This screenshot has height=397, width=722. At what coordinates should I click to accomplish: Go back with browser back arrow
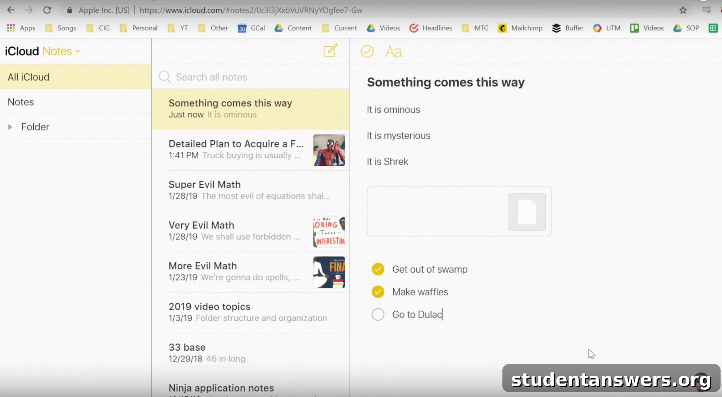[11, 10]
